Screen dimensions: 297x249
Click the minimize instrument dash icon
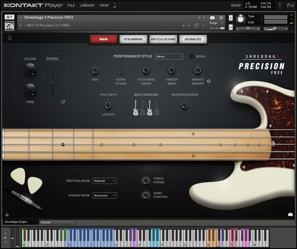pyautogui.click(x=291, y=19)
